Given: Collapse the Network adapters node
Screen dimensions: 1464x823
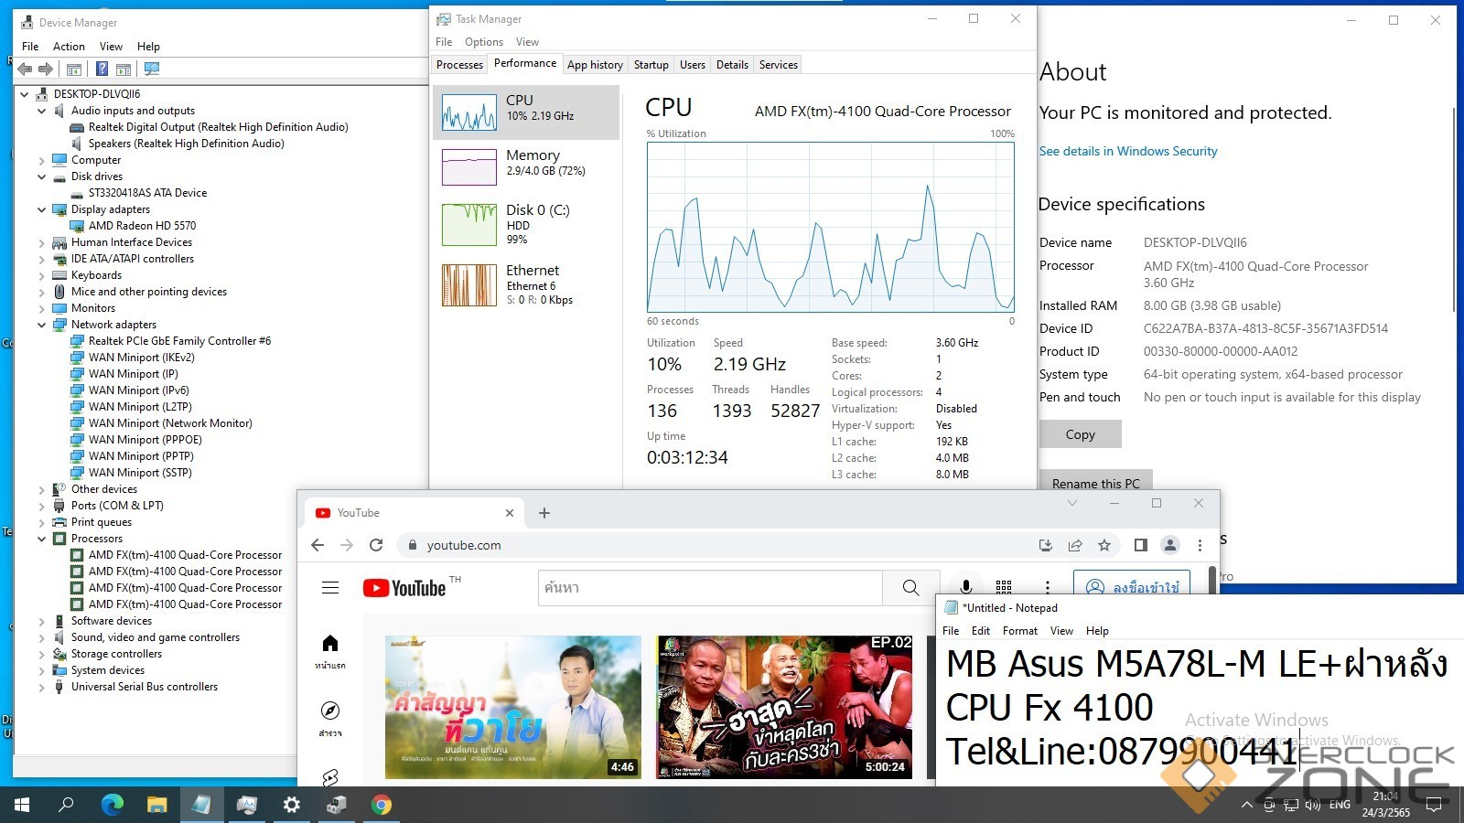Looking at the screenshot, I should [x=41, y=325].
